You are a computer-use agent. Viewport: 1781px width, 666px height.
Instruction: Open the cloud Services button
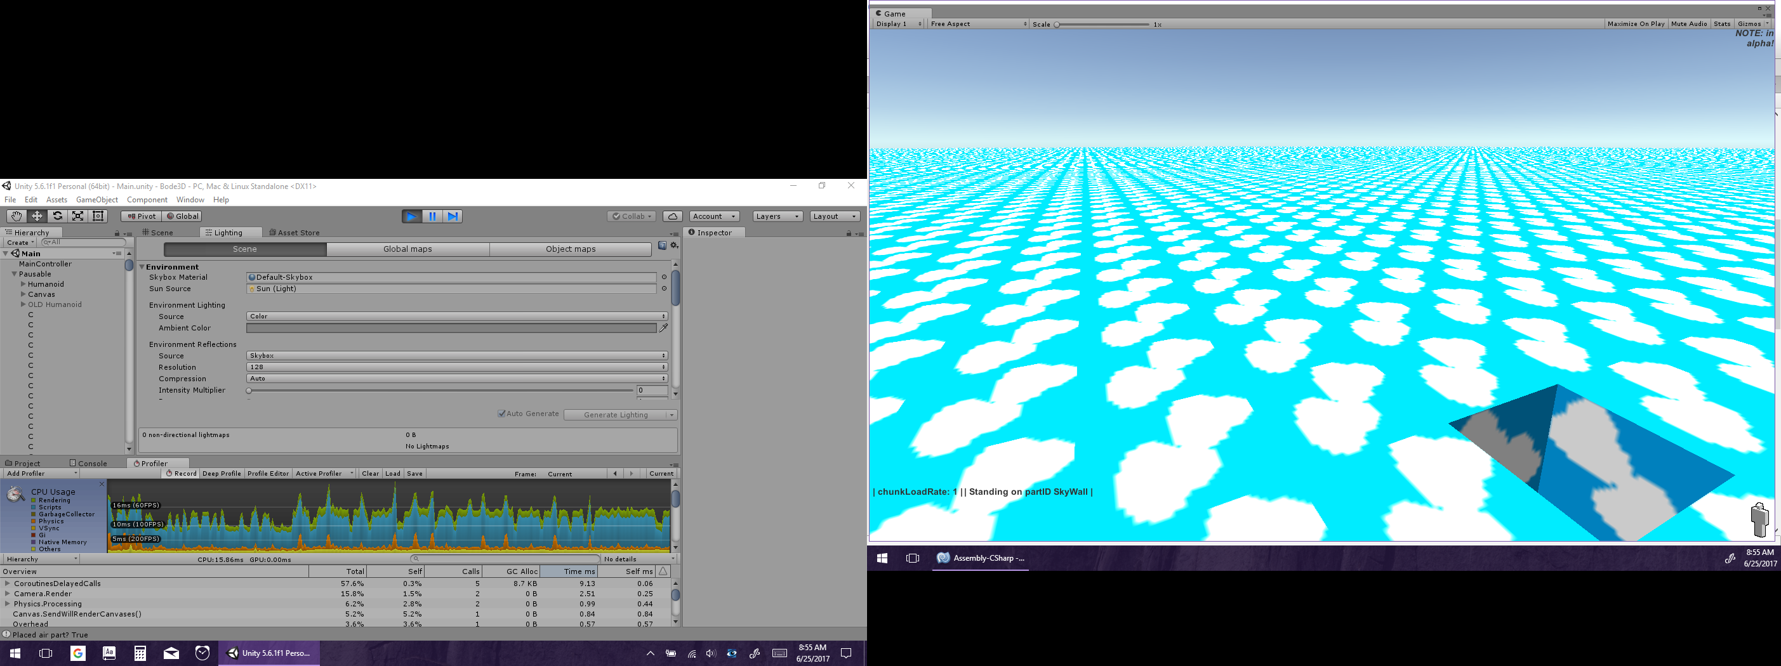672,216
